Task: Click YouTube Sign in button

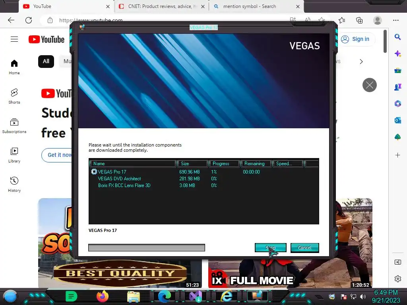Action: point(355,39)
